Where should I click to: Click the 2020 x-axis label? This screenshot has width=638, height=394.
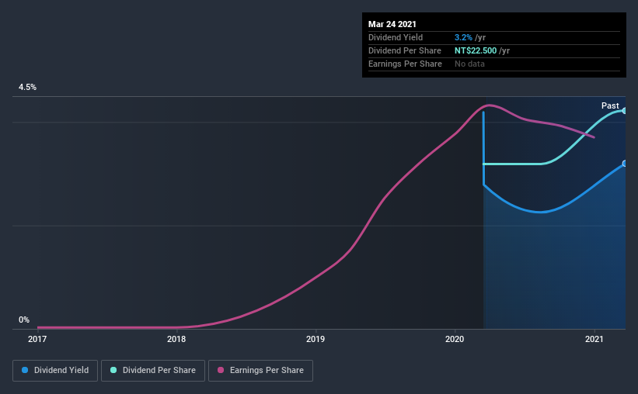pos(455,339)
